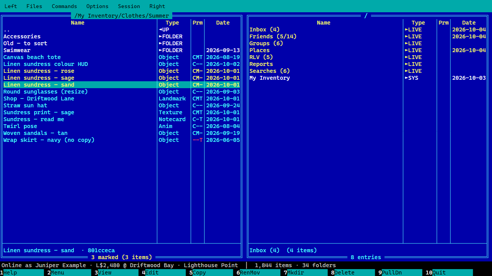Click the 4 Edit function key

click(x=164, y=273)
